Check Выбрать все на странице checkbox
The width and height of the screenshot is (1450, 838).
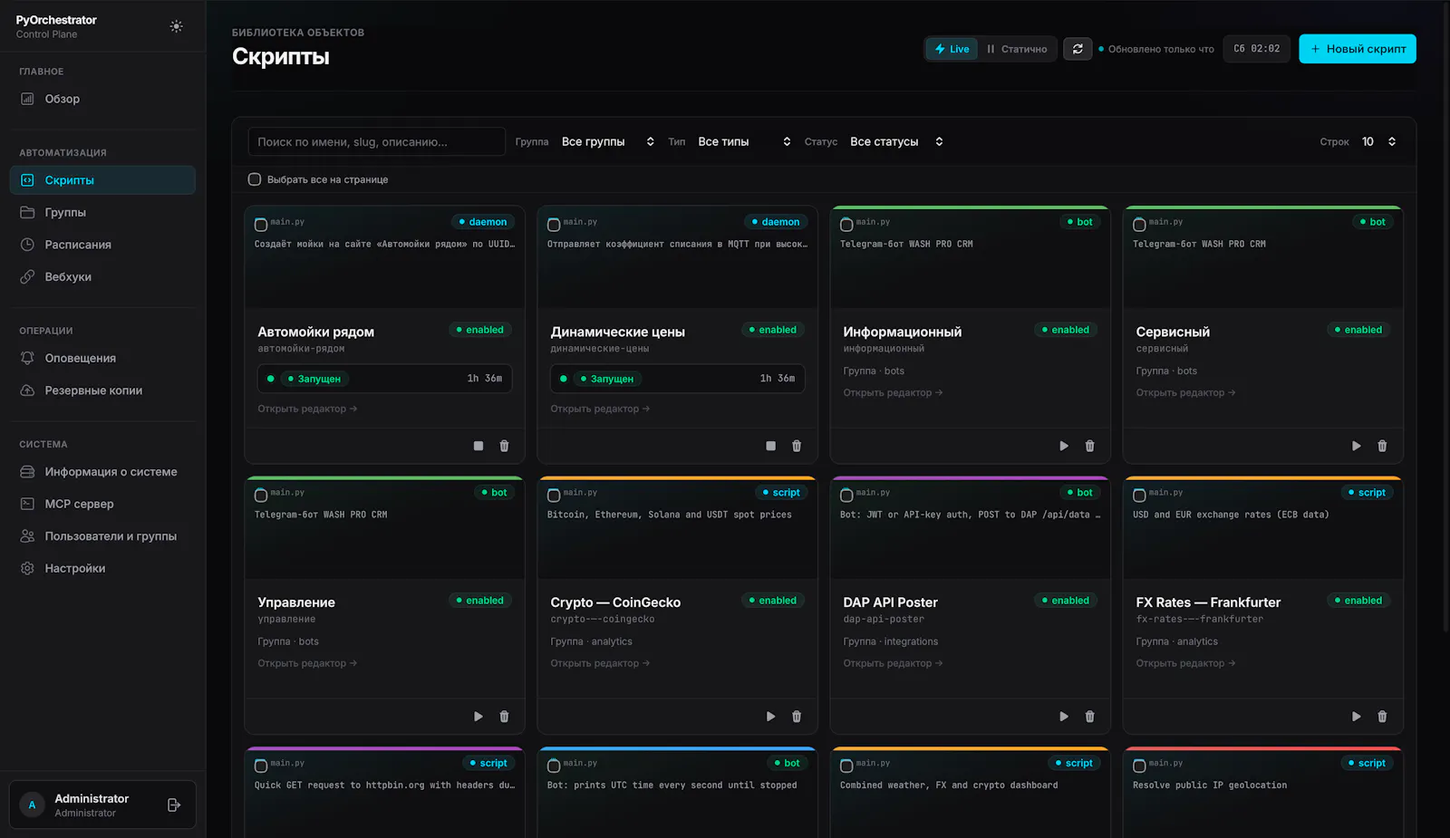(255, 179)
